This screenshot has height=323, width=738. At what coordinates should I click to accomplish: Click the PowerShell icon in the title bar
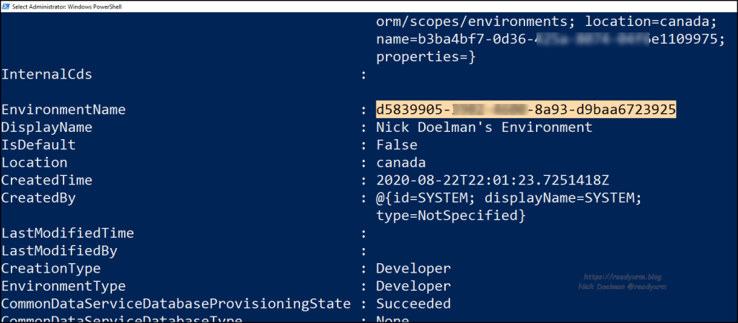pos(6,6)
